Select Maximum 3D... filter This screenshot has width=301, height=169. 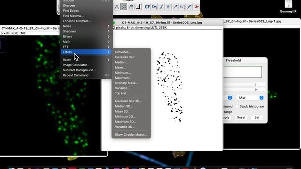point(131,122)
